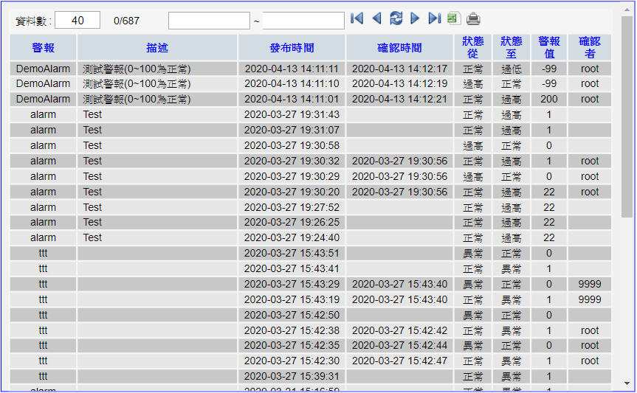Go to the first page of records
The height and width of the screenshot is (393, 637).
(x=357, y=19)
